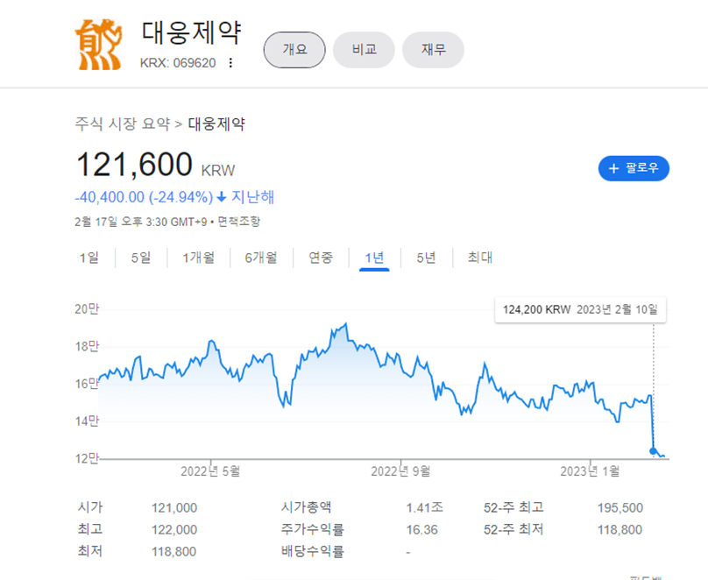Select the 1일 chart range

(89, 258)
